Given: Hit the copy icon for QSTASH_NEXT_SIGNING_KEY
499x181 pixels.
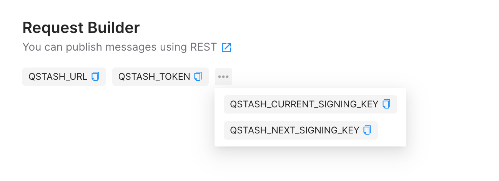Looking at the screenshot, I should coord(367,130).
